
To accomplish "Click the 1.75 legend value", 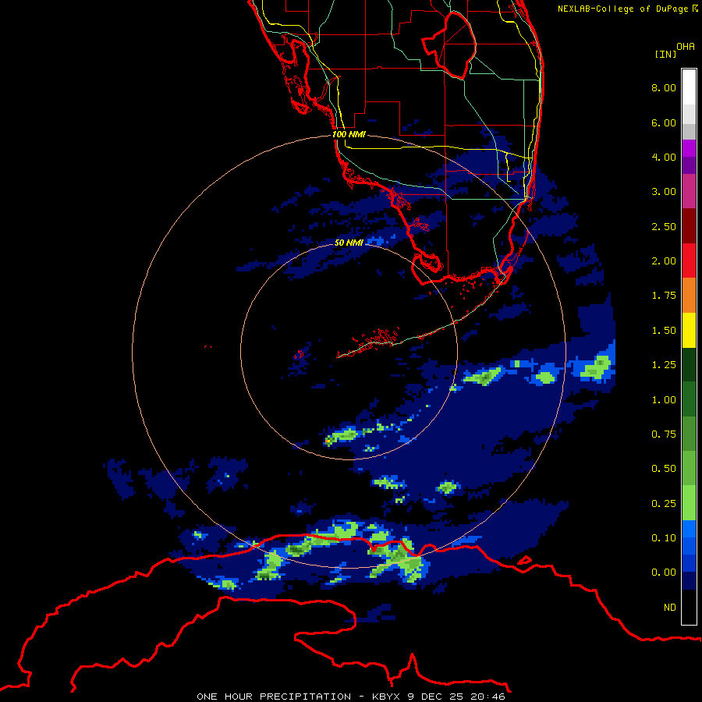I will pos(664,296).
